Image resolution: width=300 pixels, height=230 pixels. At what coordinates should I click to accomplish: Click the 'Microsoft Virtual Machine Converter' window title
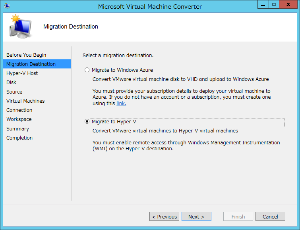[150, 6]
